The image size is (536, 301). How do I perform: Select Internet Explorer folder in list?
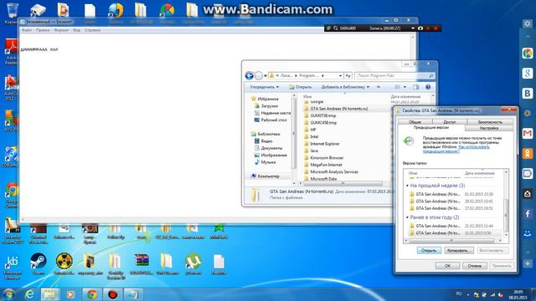click(x=322, y=144)
